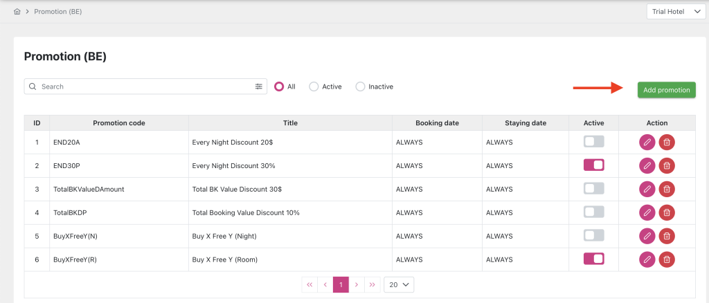The width and height of the screenshot is (709, 303).
Task: Delete the BuyXFreeY(R) promotion
Action: point(666,259)
